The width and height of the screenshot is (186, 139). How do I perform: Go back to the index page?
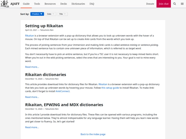point(93,134)
